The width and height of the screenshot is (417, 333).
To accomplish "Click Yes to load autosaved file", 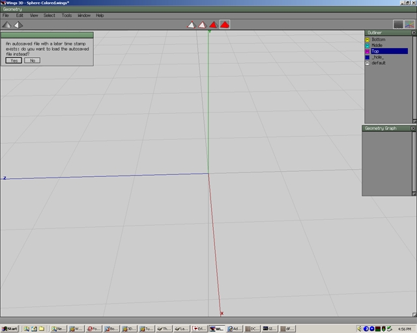I will pyautogui.click(x=14, y=60).
